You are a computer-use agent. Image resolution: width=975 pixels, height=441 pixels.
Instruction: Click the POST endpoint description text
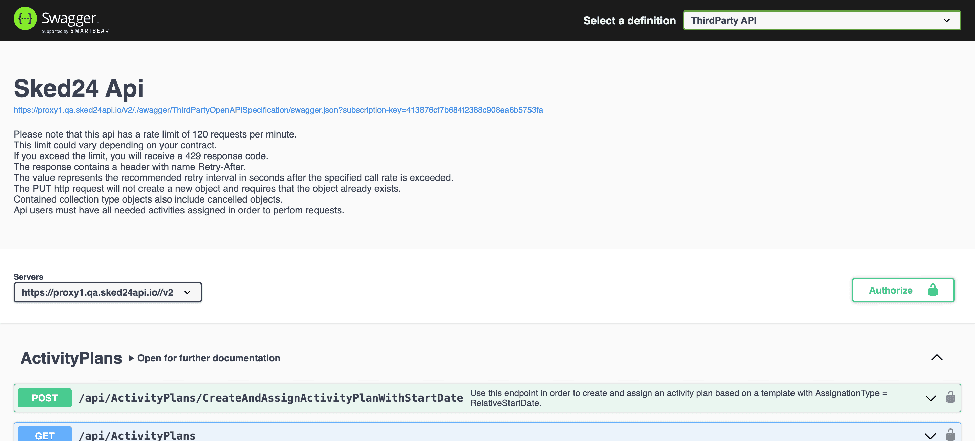pyautogui.click(x=679, y=398)
